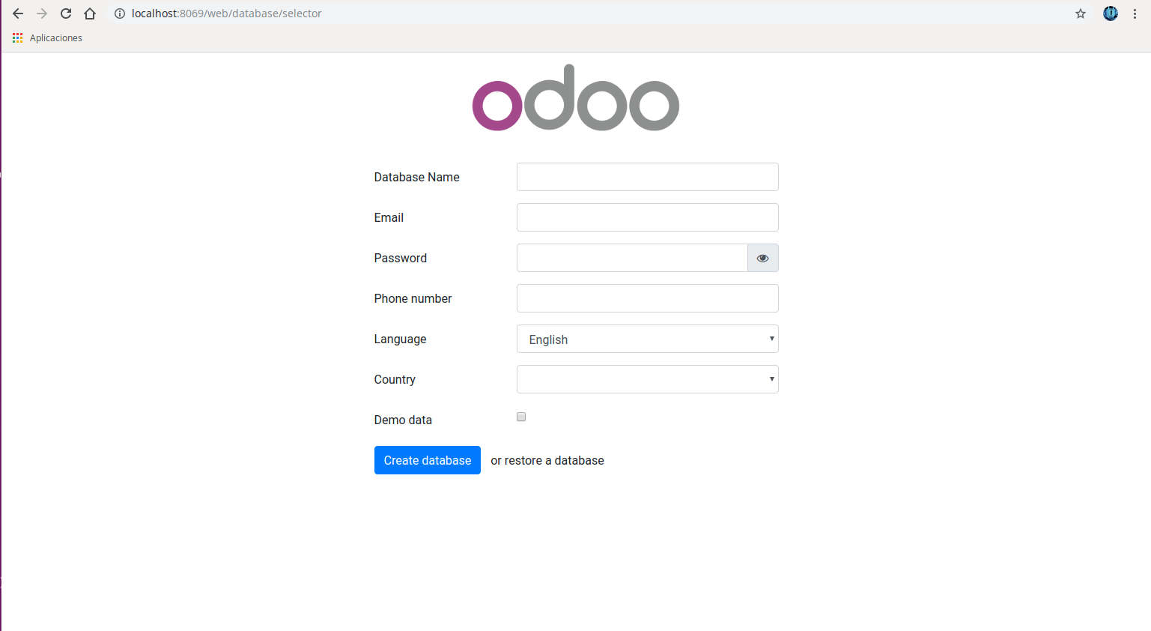Click into the Email input field
This screenshot has width=1151, height=631.
pos(647,217)
